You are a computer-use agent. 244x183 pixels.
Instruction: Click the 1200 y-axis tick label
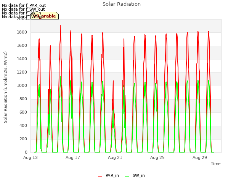pos(22,72)
